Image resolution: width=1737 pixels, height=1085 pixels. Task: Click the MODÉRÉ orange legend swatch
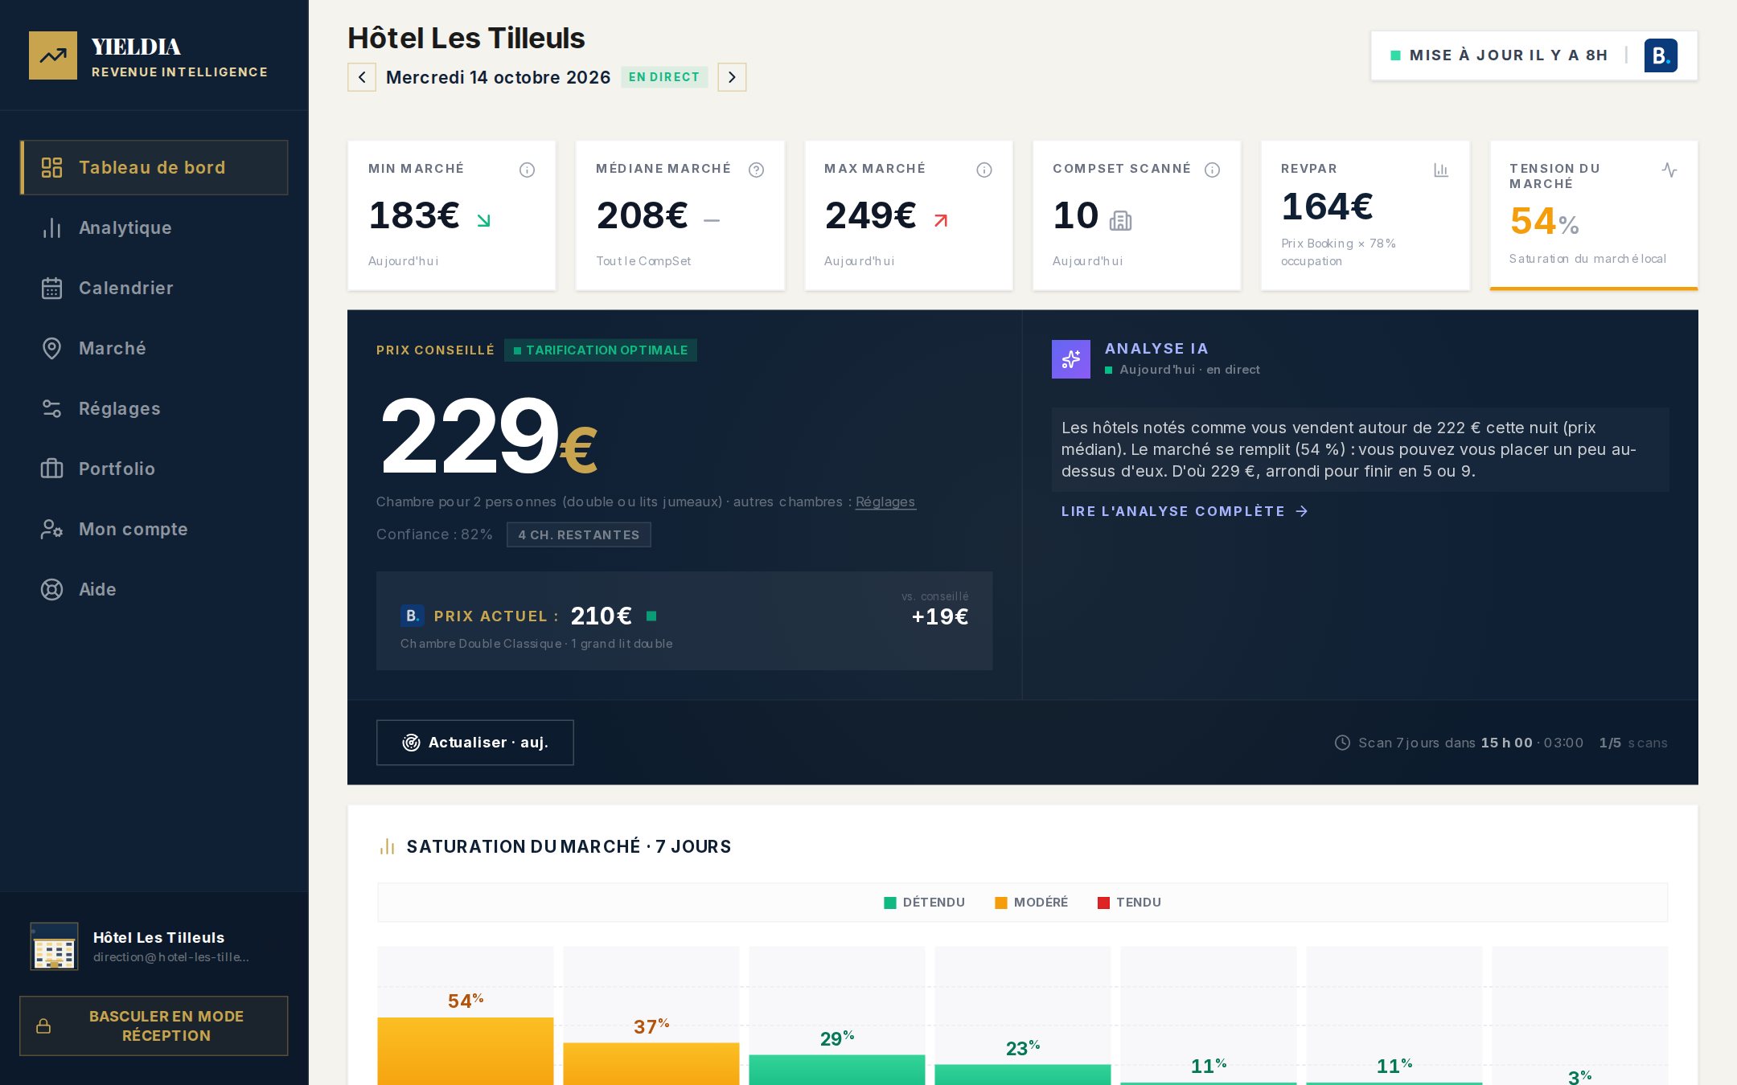pyautogui.click(x=1001, y=903)
